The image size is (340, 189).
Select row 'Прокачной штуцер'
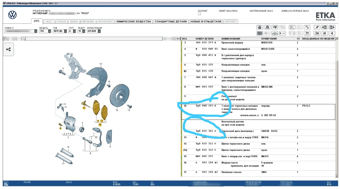258,44
